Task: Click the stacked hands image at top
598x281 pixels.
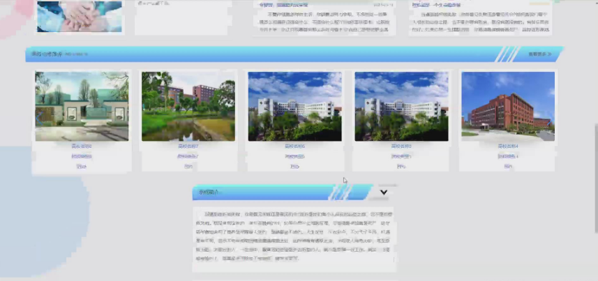Action: click(x=80, y=17)
